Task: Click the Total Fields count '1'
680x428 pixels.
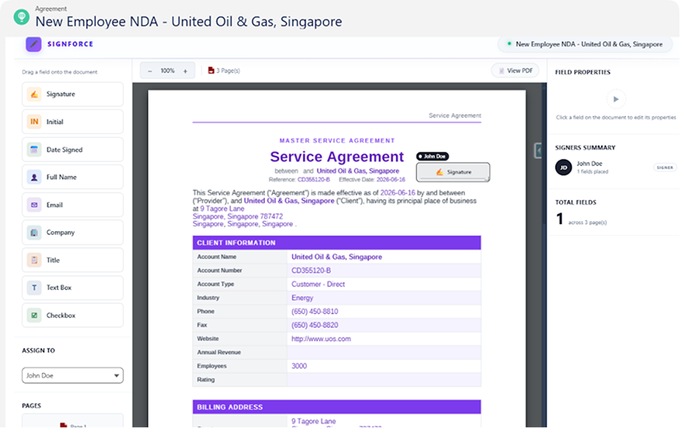Action: point(560,219)
